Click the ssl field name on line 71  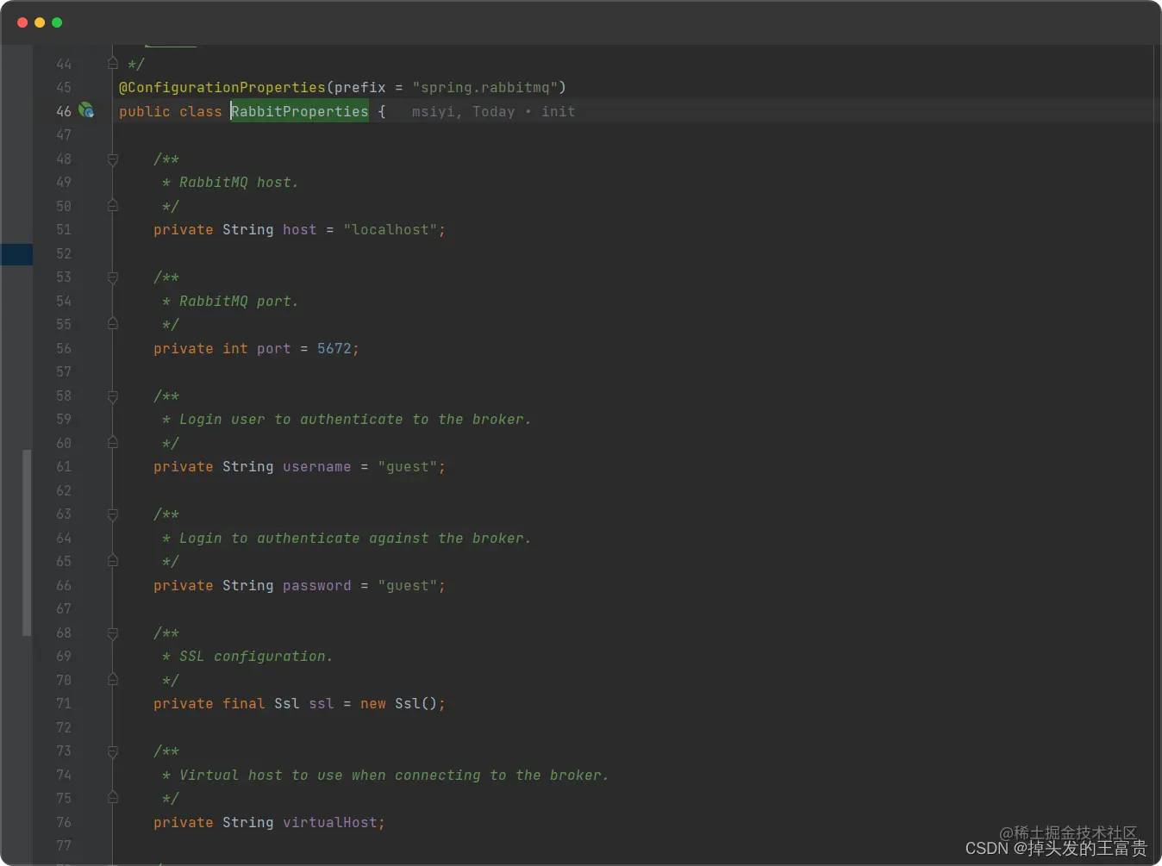(x=321, y=703)
